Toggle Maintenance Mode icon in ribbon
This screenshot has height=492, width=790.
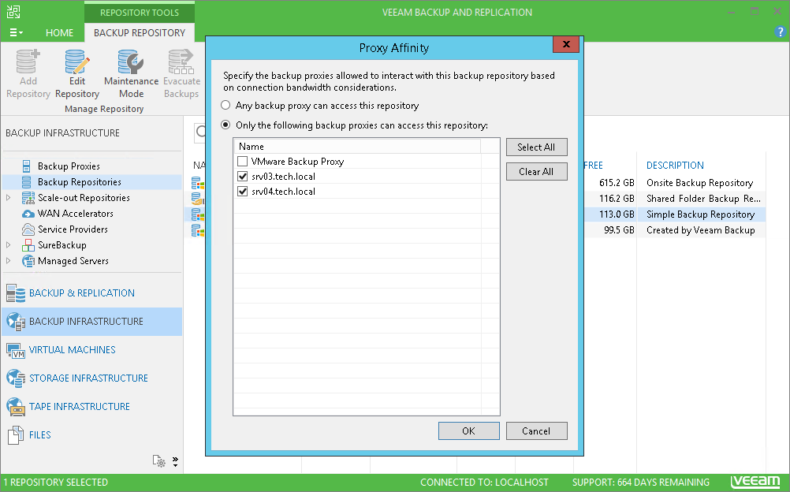tap(131, 61)
